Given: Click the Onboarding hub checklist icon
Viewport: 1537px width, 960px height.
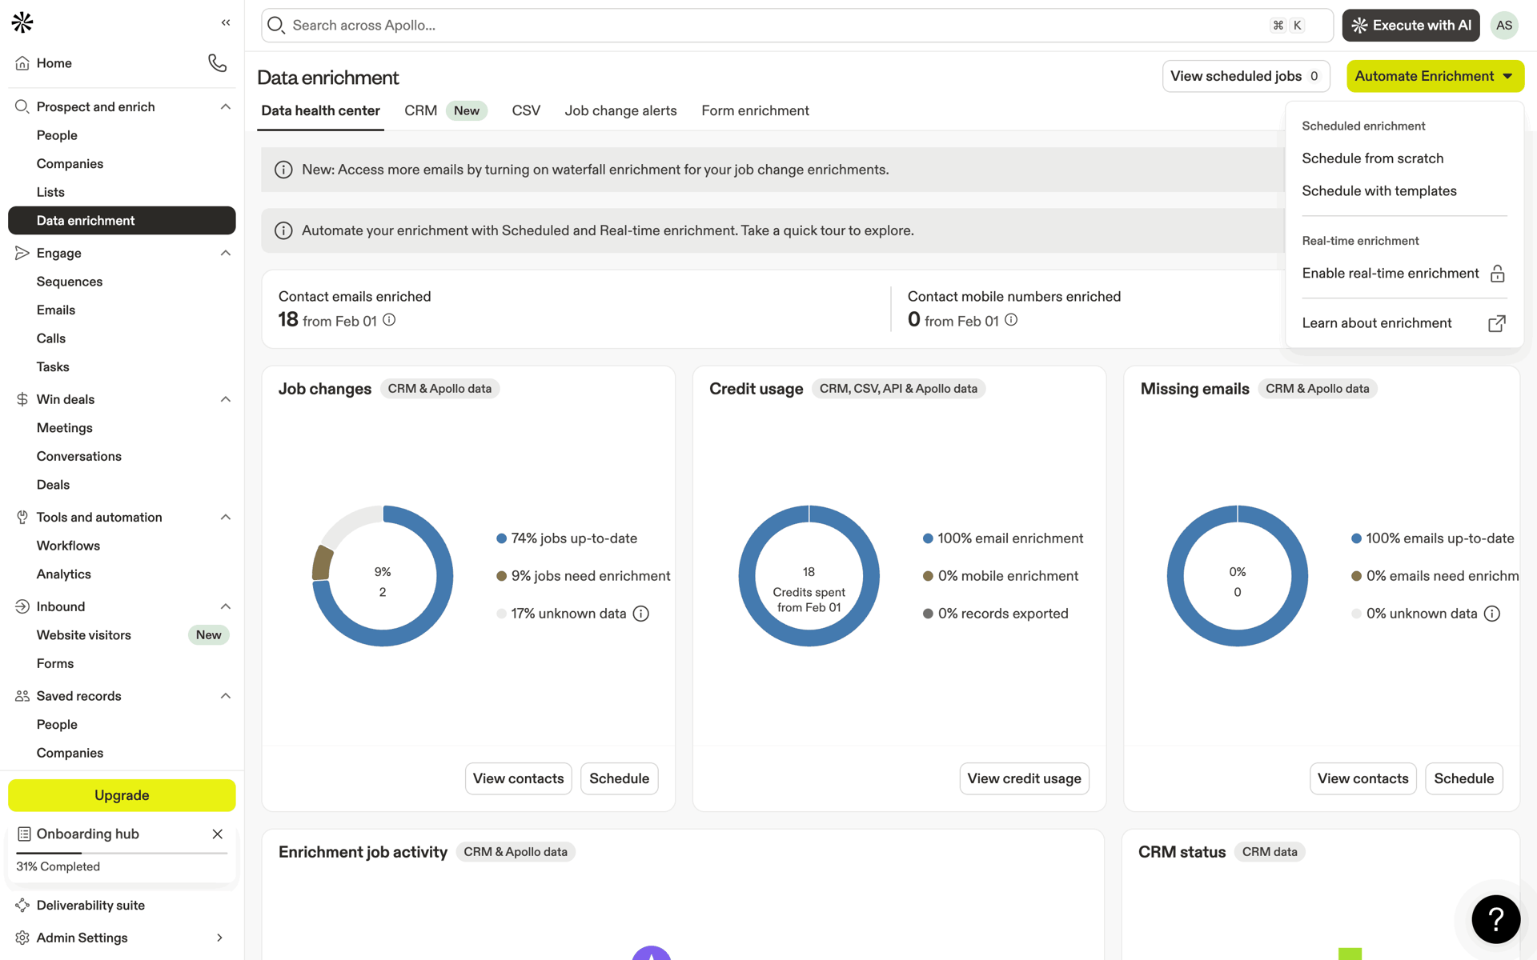Looking at the screenshot, I should 24,834.
